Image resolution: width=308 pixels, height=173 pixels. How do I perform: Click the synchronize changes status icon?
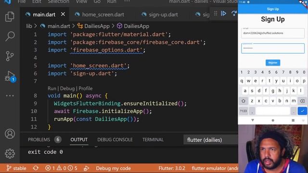(36, 168)
